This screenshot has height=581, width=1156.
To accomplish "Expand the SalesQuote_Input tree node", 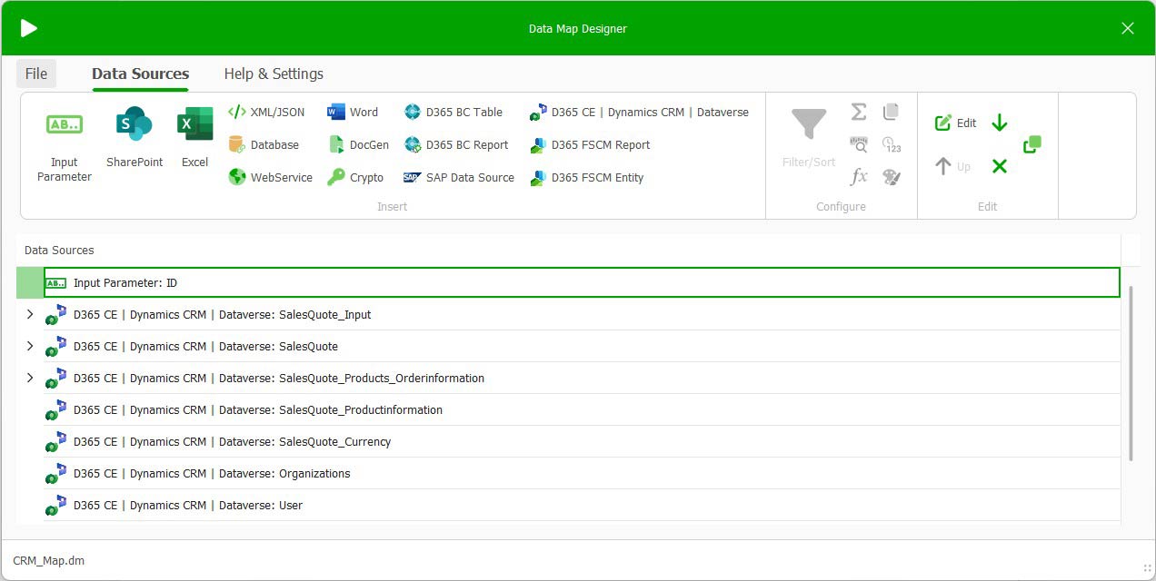I will (30, 314).
